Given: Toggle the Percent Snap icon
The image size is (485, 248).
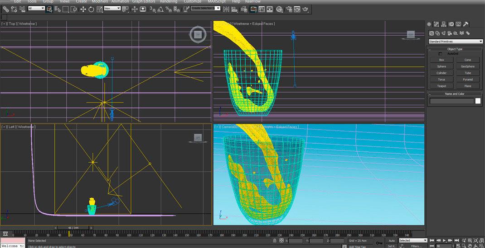Looking at the screenshot, I should pyautogui.click(x=169, y=9).
